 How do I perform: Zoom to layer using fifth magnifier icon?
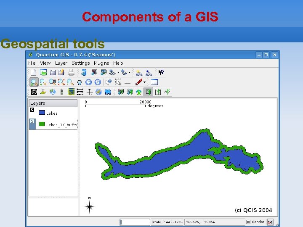tap(70, 82)
